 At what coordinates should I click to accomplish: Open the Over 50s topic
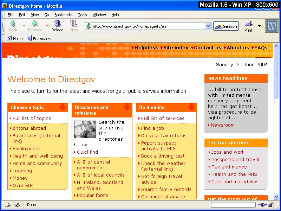(x=23, y=185)
